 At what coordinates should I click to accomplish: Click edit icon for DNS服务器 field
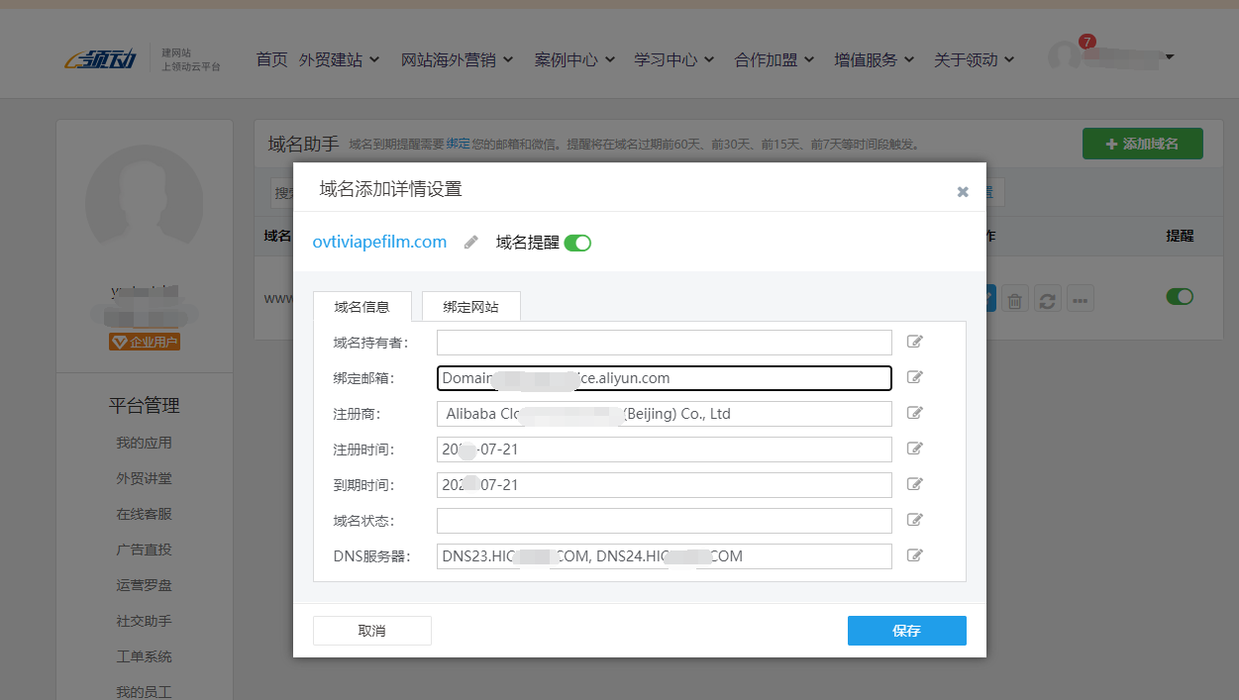[915, 555]
